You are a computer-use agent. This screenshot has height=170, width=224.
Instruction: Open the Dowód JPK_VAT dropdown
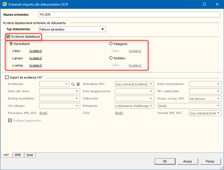(205, 113)
